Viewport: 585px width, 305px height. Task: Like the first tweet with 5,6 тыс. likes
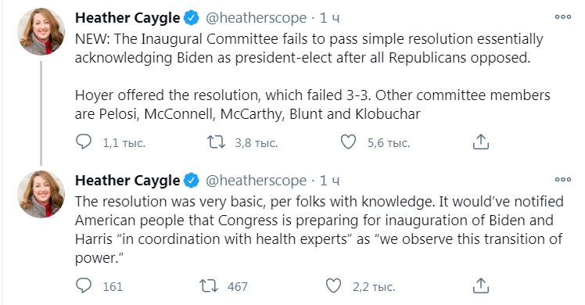(x=349, y=142)
